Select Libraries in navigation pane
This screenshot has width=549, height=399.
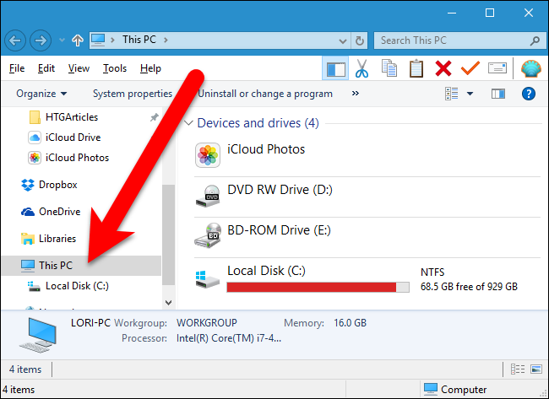coord(57,239)
